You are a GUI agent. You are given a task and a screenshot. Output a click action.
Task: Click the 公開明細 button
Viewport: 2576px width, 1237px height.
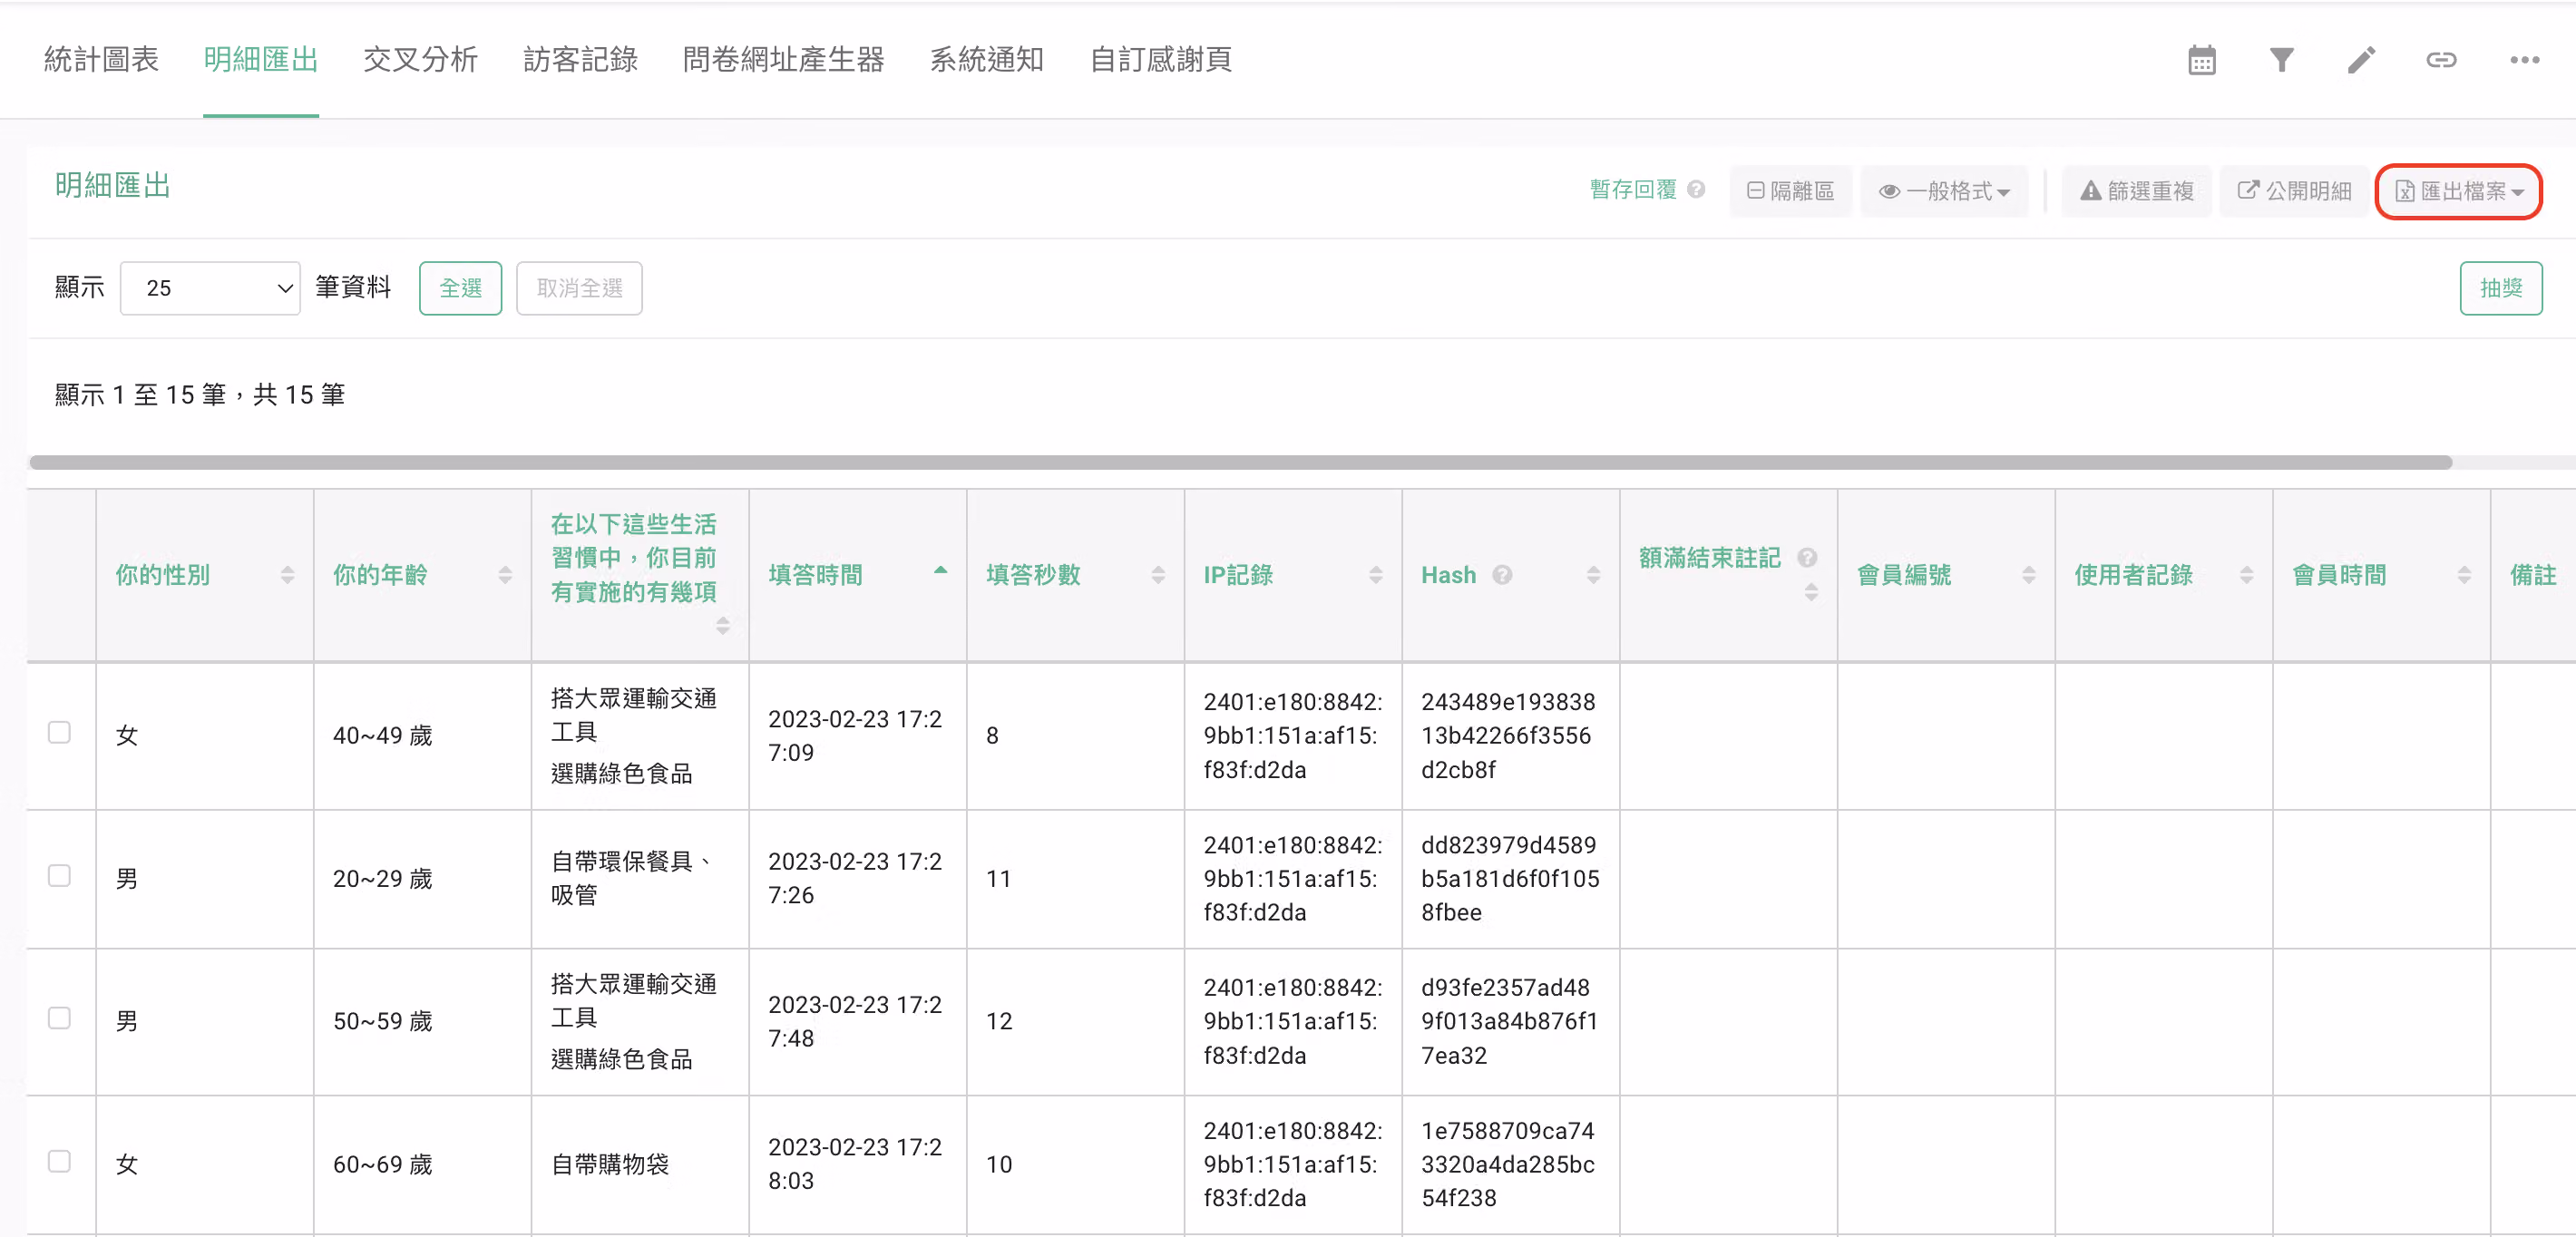[2294, 191]
